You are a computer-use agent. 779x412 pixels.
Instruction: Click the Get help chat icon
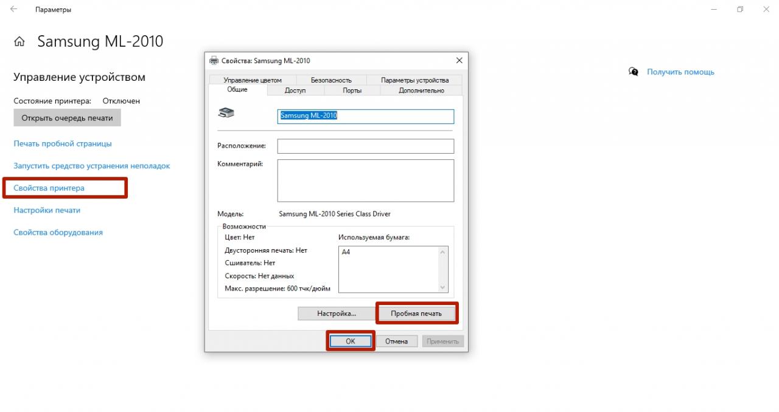tap(634, 72)
